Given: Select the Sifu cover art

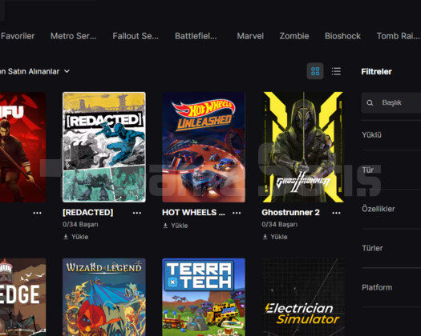Looking at the screenshot, I should pos(22,147).
